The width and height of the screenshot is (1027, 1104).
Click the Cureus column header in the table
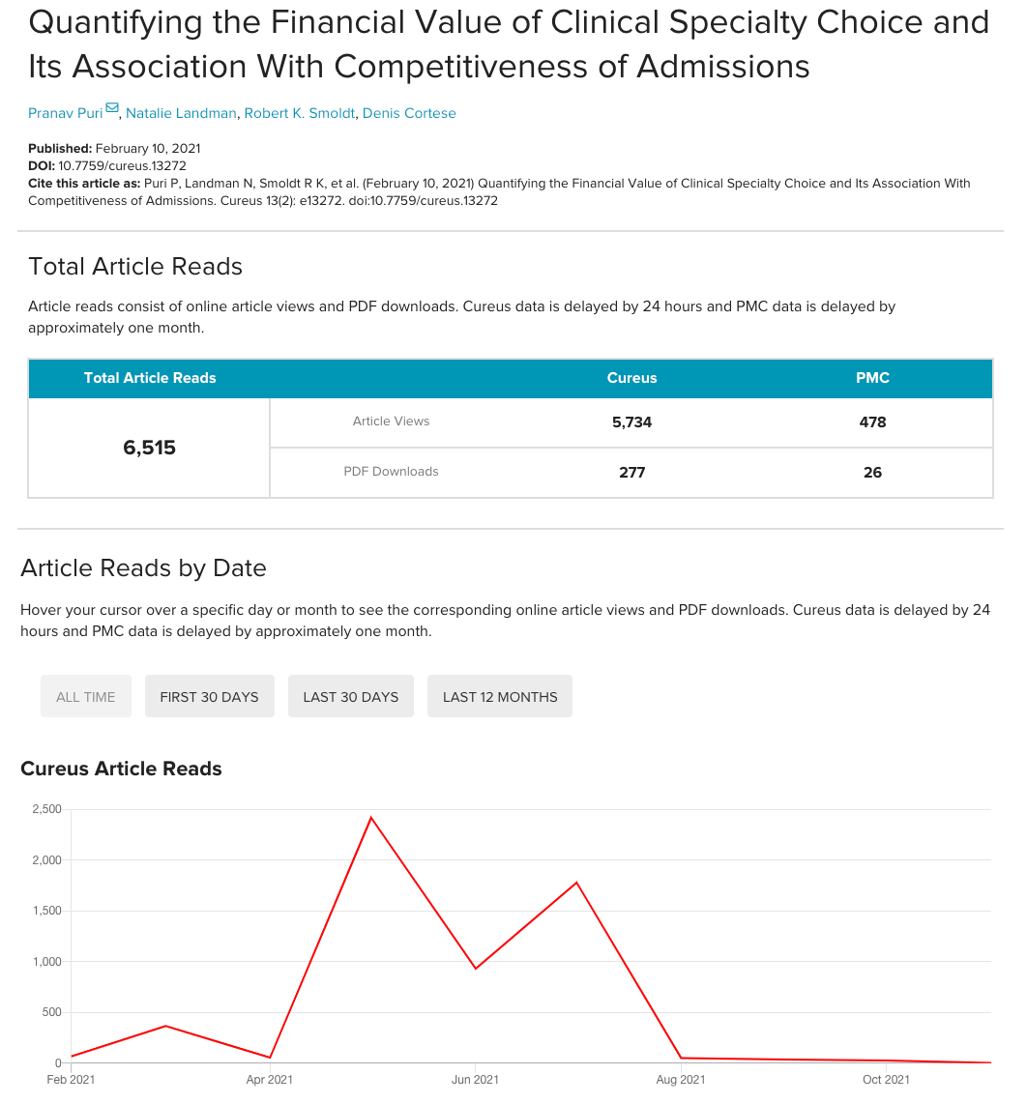tap(631, 378)
